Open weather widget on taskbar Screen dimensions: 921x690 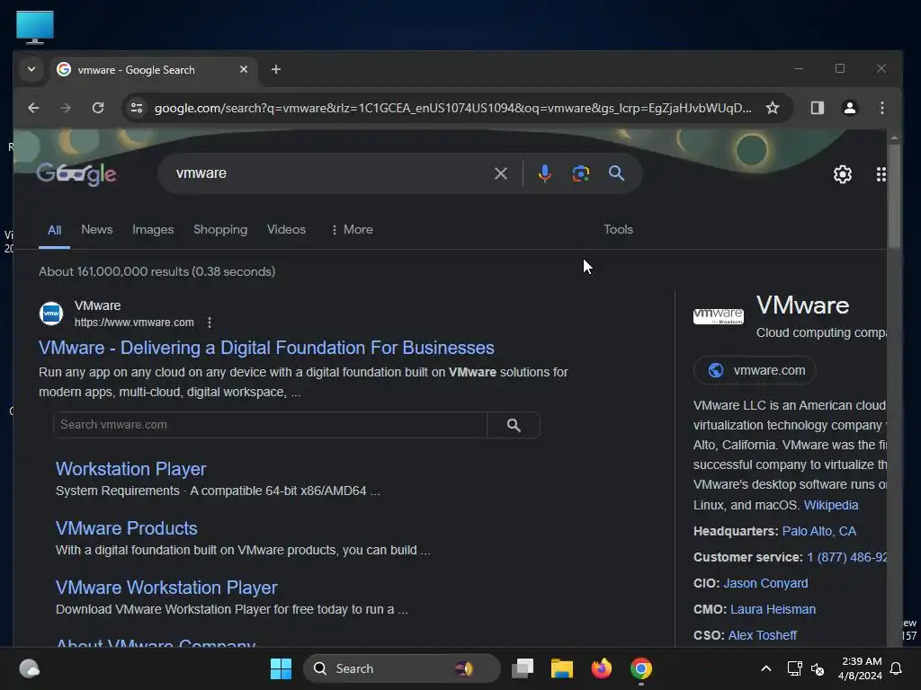click(x=29, y=668)
